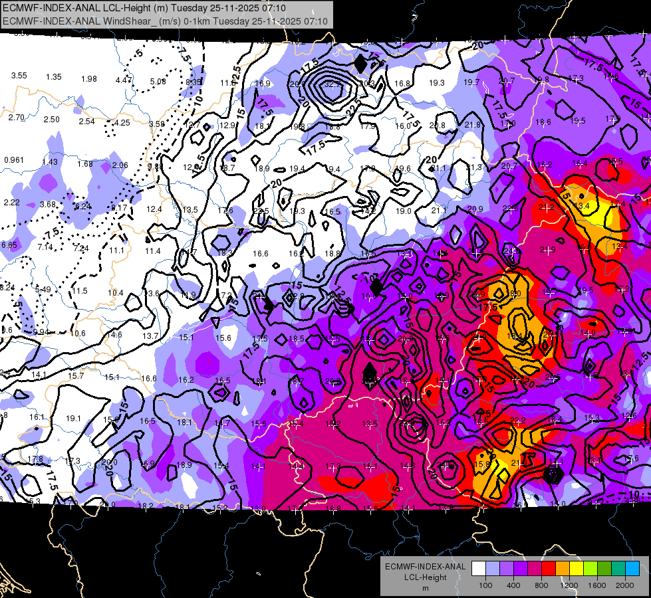
Task: Select the red legend swatch
Action: pos(549,569)
